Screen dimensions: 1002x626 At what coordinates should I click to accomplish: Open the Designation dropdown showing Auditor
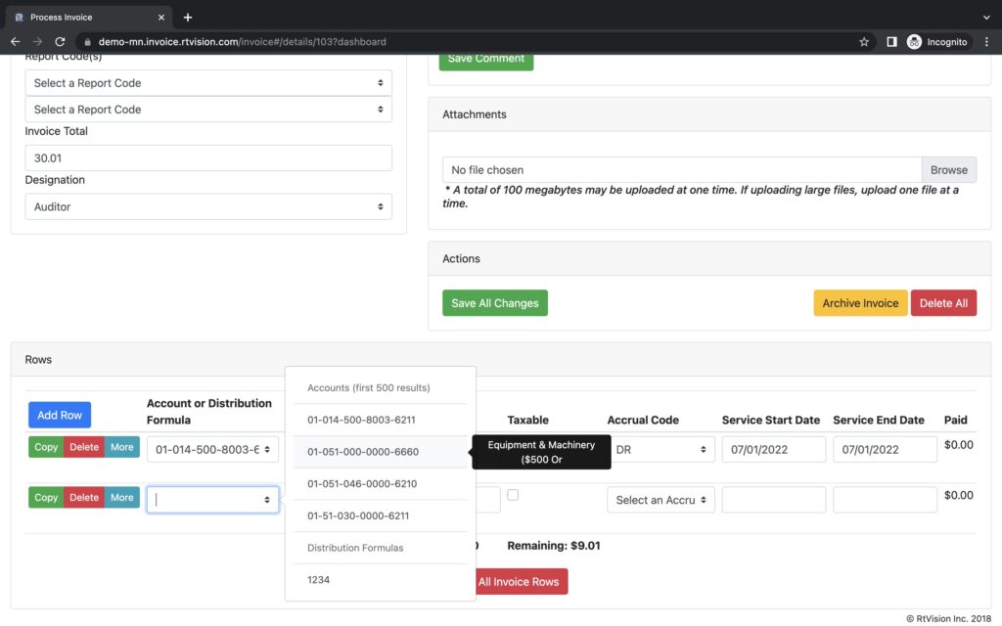[x=208, y=206]
